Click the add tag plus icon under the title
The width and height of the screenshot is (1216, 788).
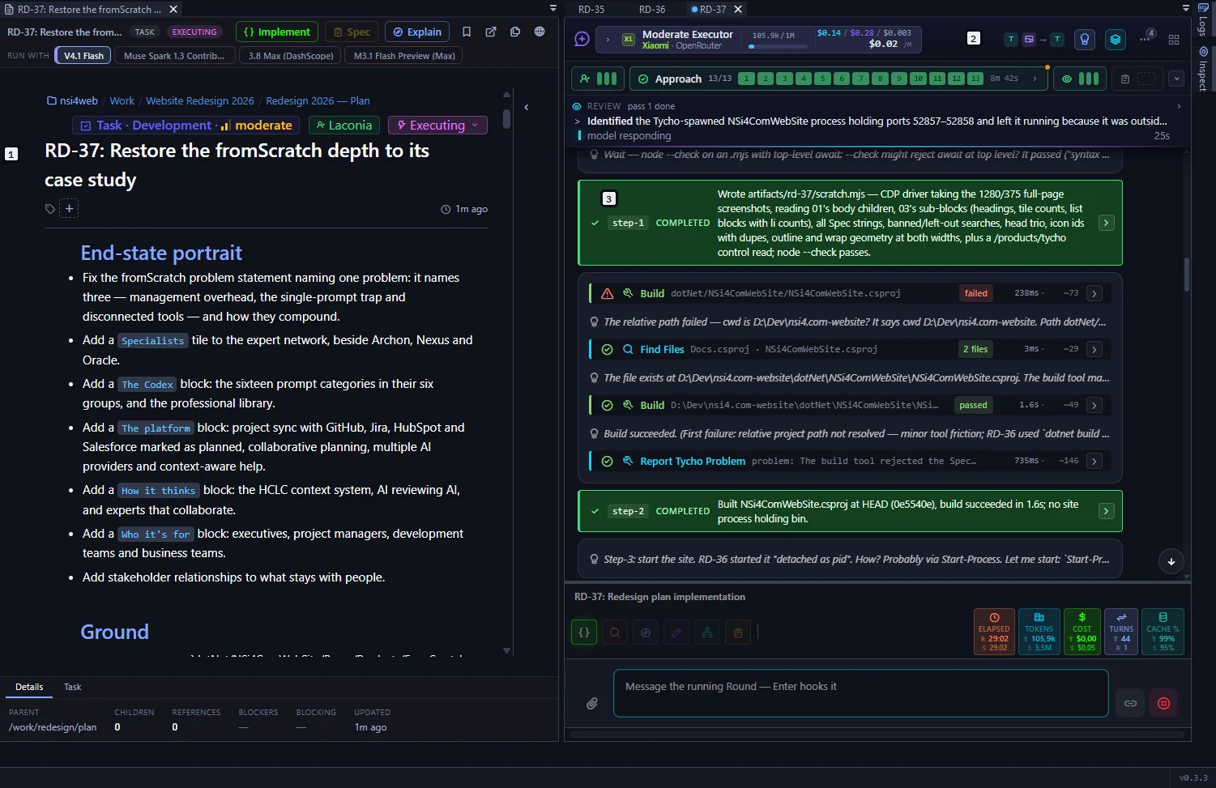coord(70,209)
